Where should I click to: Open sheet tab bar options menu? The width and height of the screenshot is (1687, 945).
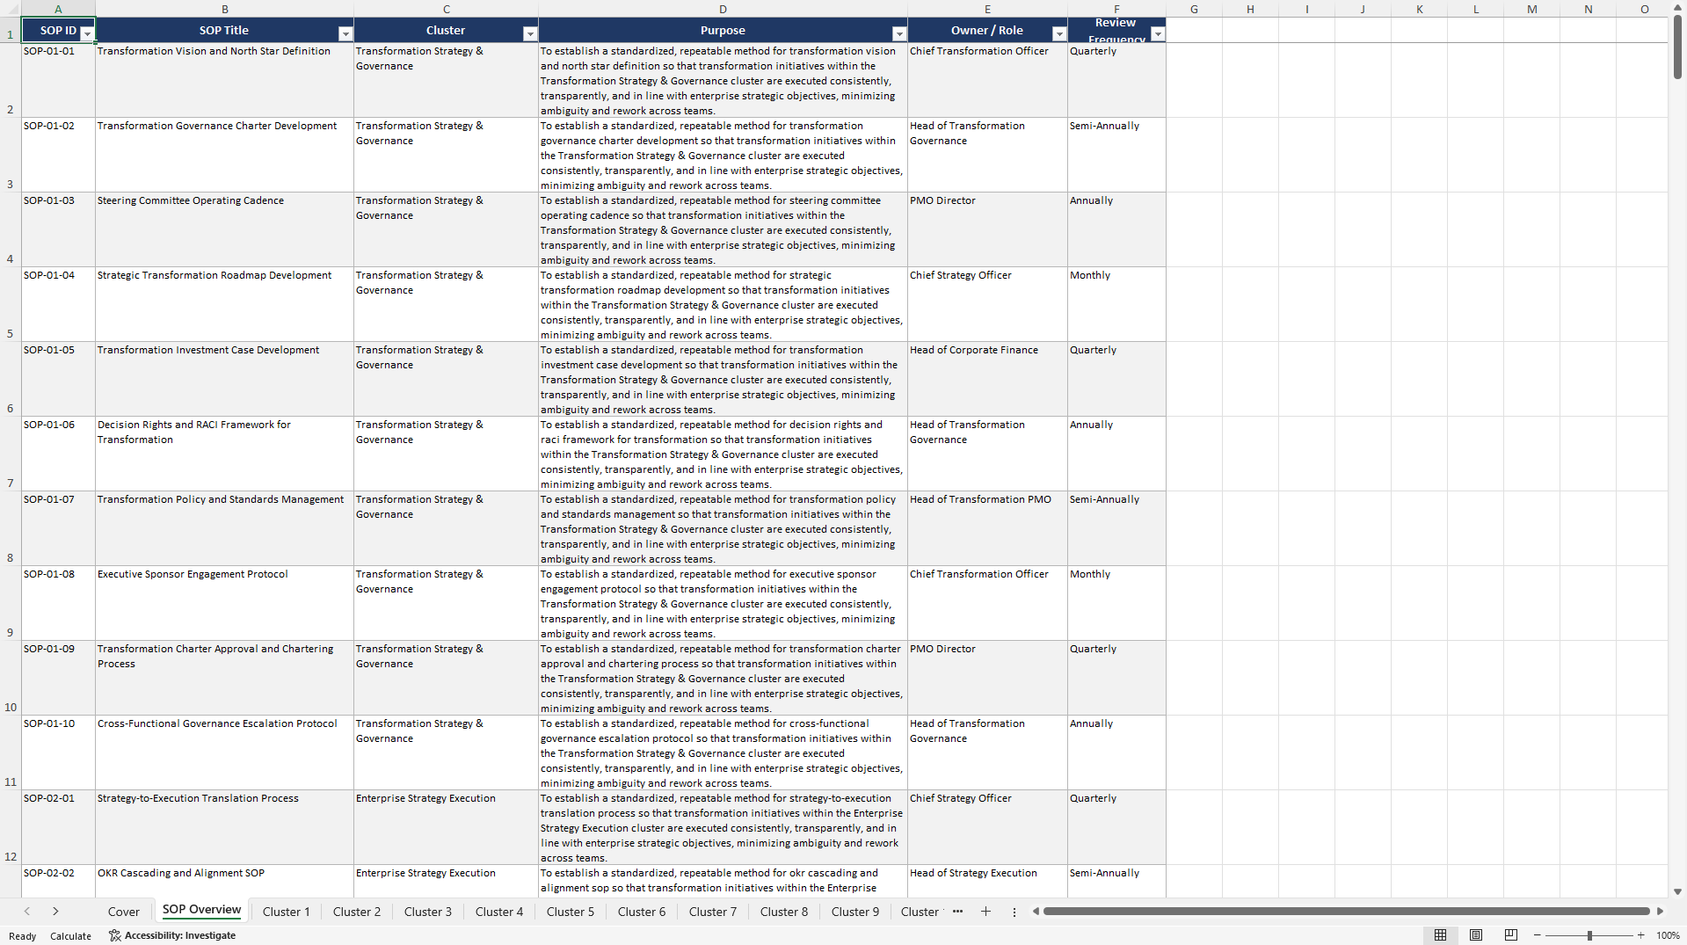click(1014, 912)
